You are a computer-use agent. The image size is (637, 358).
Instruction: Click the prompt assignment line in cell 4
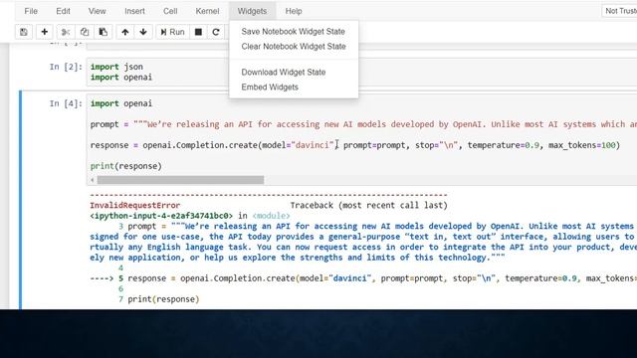[x=363, y=124]
